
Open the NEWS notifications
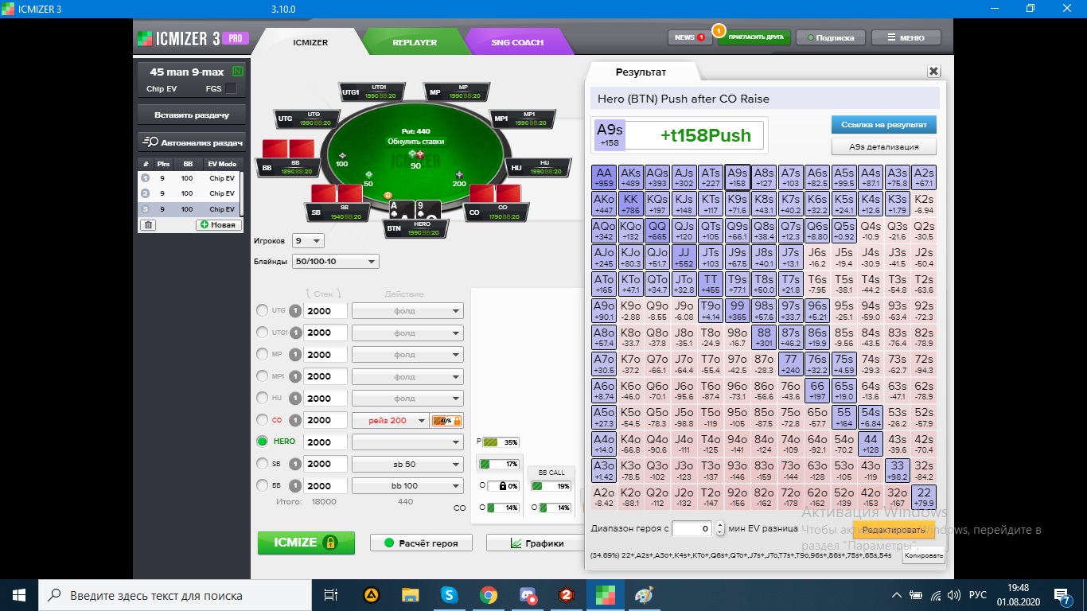689,37
